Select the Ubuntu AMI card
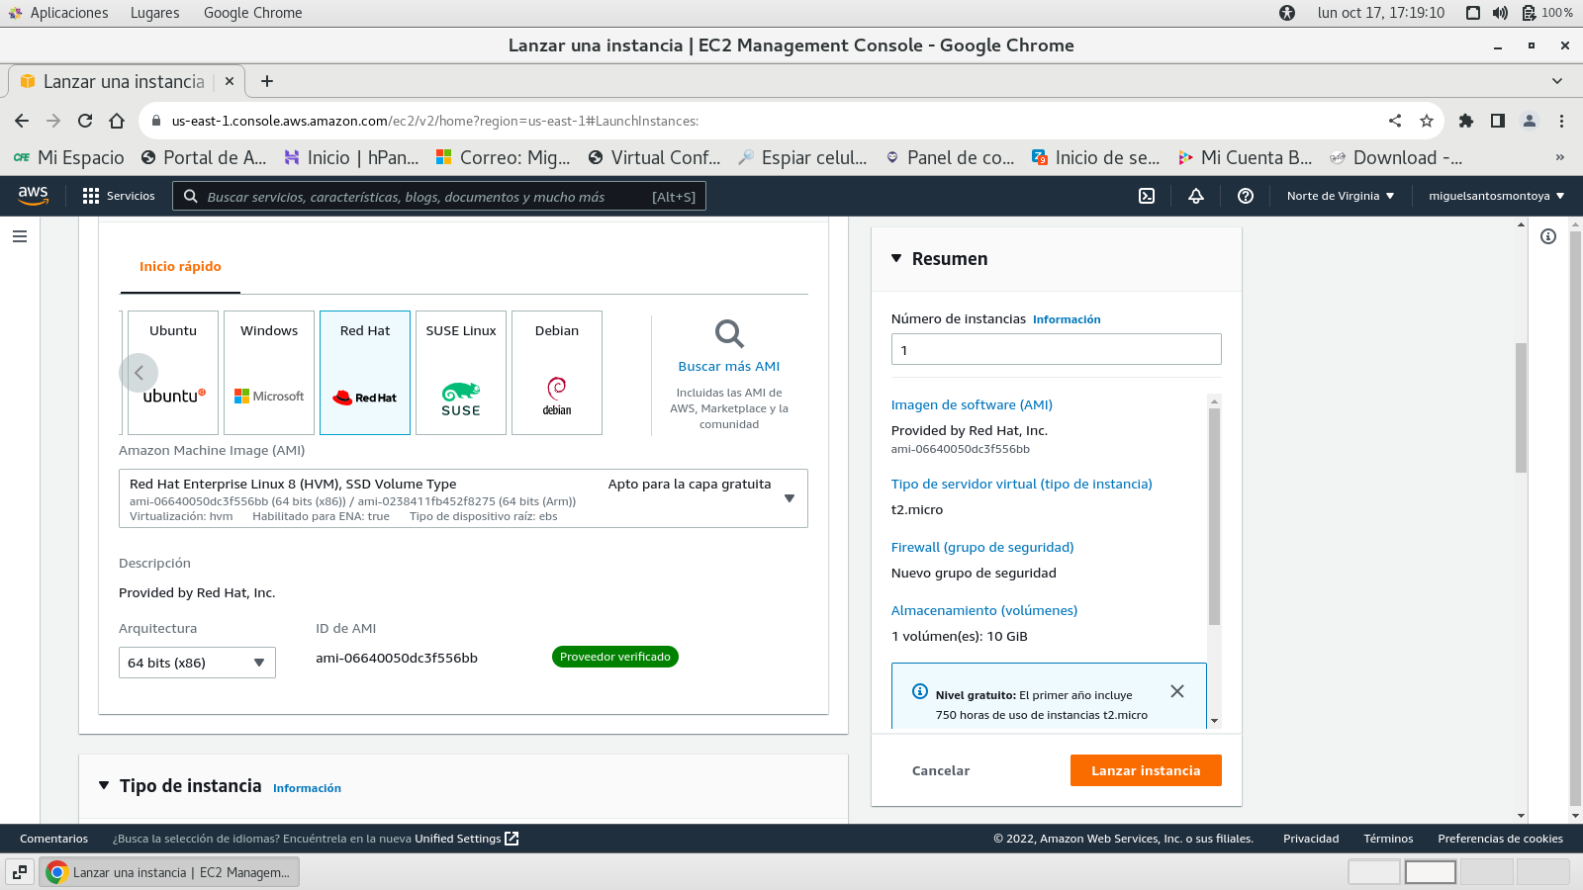 pos(173,373)
